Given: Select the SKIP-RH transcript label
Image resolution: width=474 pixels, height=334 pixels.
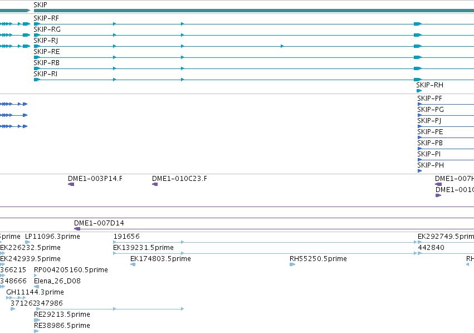Looking at the screenshot, I should [429, 85].
